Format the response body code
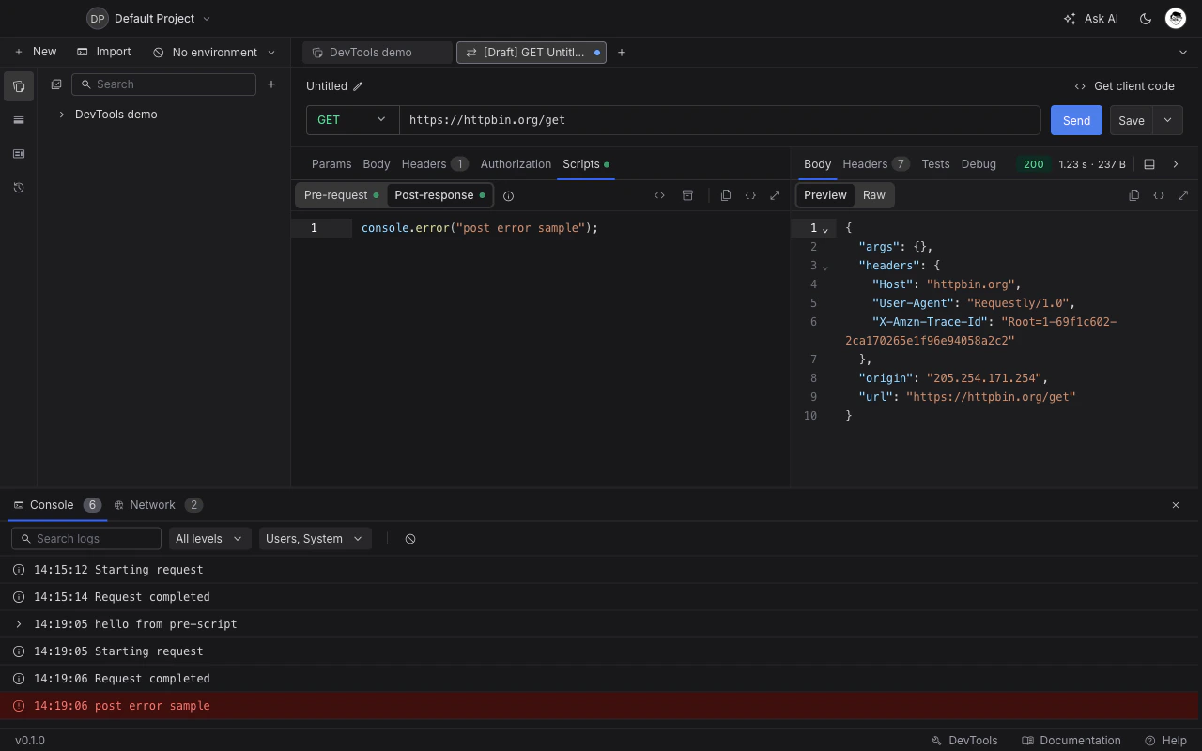Screen dimensions: 1202x751 point(1159,195)
